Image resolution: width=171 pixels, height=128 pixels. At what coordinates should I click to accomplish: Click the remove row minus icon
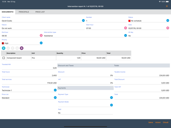click(8, 48)
